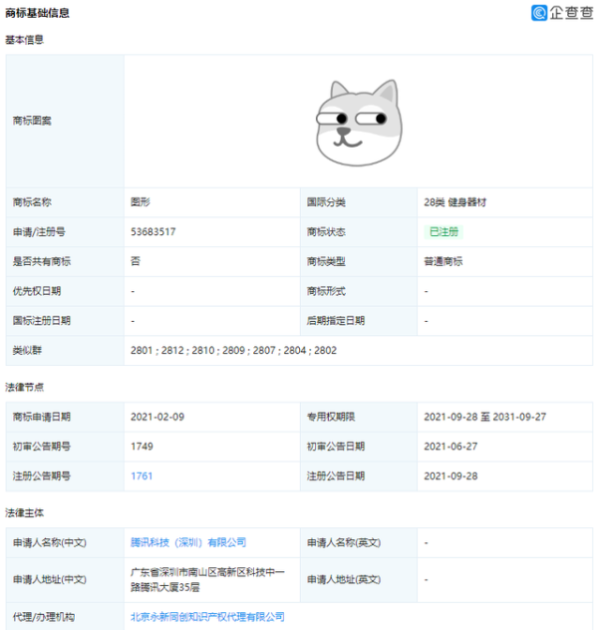The width and height of the screenshot is (598, 630).
Task: Click the exclusive right period 2021-09-28 至 2031-09-27
Action: click(485, 417)
